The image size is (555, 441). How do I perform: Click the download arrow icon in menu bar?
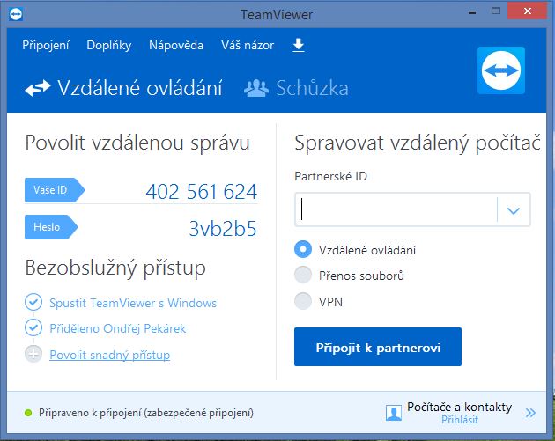click(x=299, y=45)
